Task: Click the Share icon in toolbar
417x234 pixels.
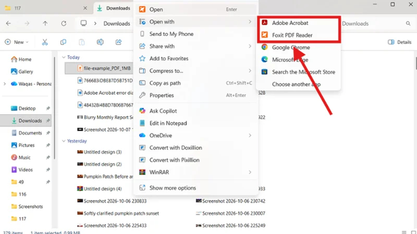Action: (118, 42)
